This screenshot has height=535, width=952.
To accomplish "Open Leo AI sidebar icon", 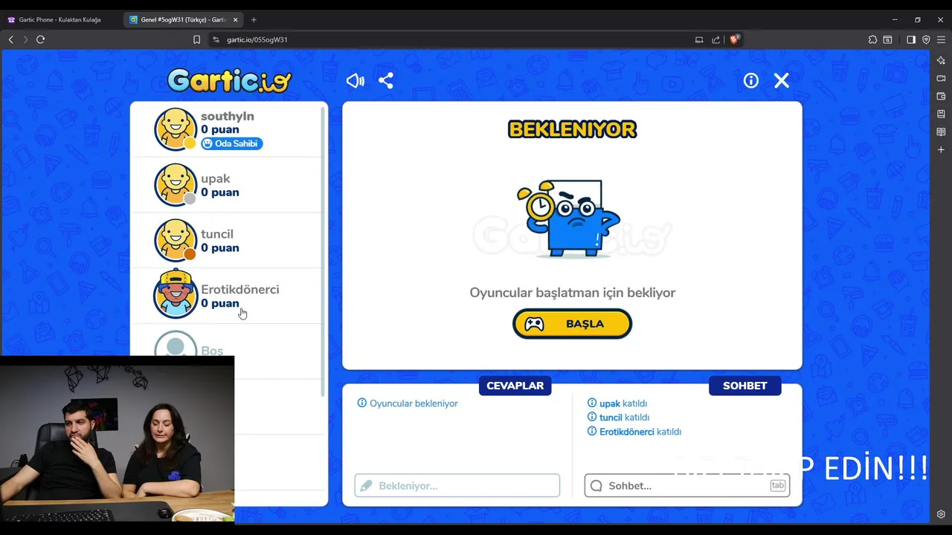I will point(941,60).
